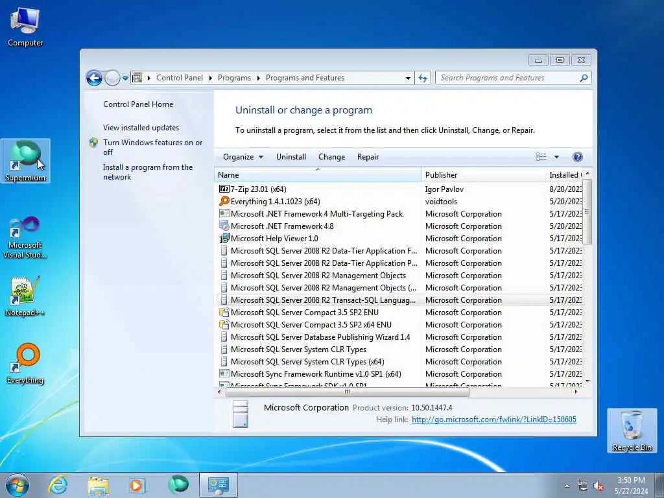This screenshot has height=498, width=664.
Task: Open the taskbar clock and date
Action: click(631, 486)
